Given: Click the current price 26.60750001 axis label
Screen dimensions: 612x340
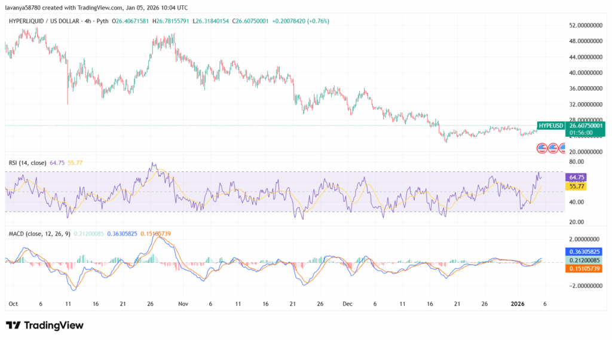Looking at the screenshot, I should click(586, 125).
